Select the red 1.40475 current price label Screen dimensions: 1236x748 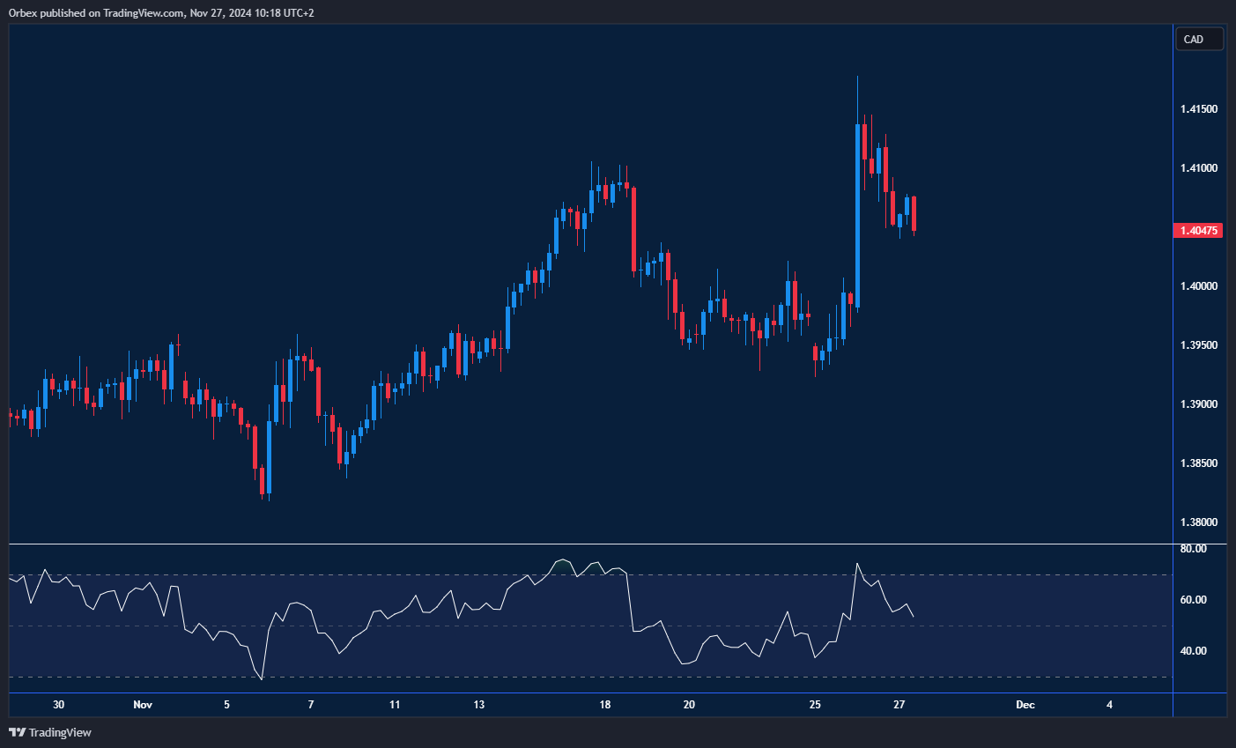point(1199,231)
